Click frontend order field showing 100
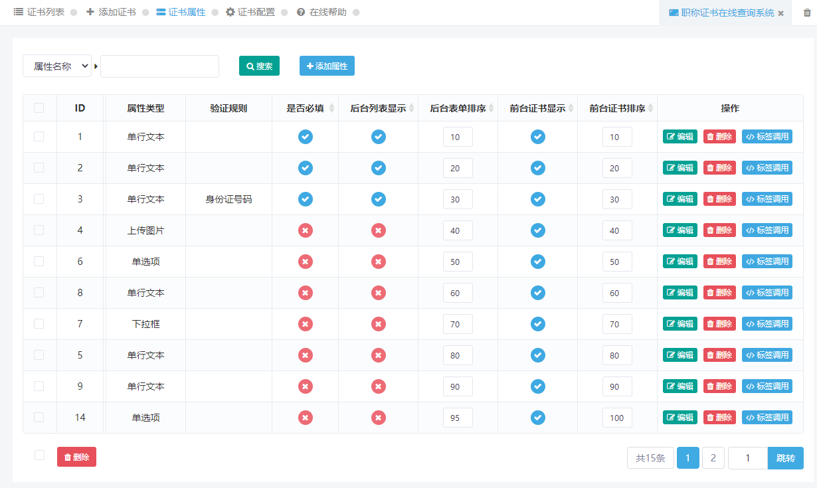Image resolution: width=817 pixels, height=488 pixels. coord(617,418)
